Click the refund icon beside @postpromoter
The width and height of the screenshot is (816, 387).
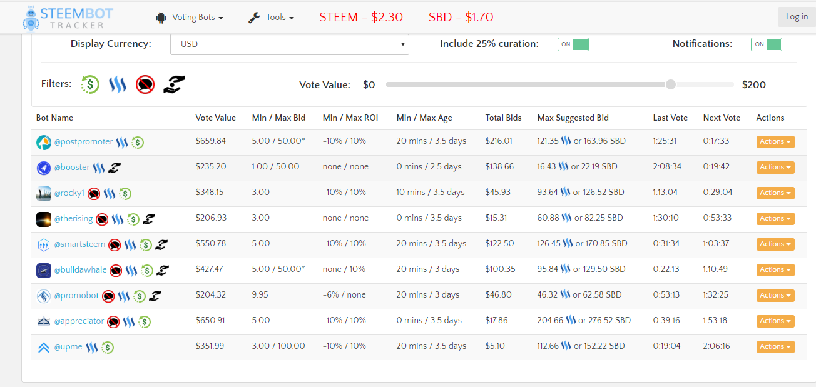[x=138, y=142]
